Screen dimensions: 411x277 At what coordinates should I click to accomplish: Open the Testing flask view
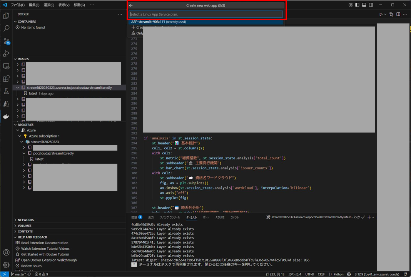click(x=6, y=91)
